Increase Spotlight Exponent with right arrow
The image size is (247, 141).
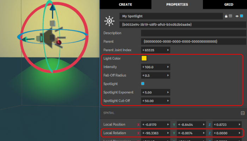click(x=168, y=92)
